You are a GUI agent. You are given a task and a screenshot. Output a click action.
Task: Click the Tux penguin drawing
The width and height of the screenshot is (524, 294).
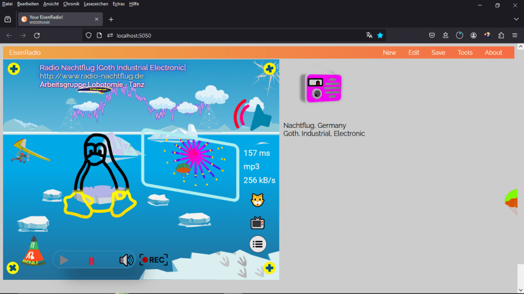click(99, 176)
